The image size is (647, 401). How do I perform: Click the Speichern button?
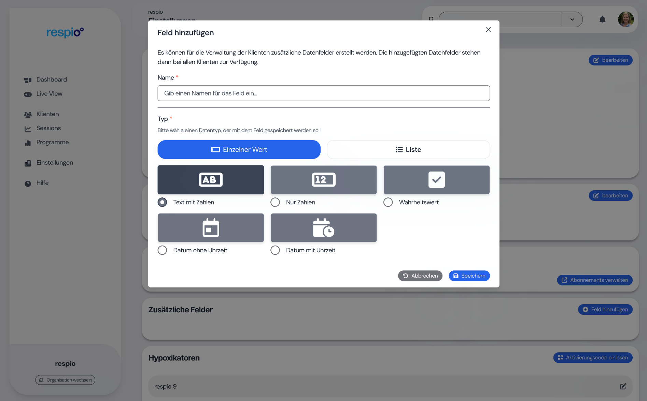tap(469, 276)
